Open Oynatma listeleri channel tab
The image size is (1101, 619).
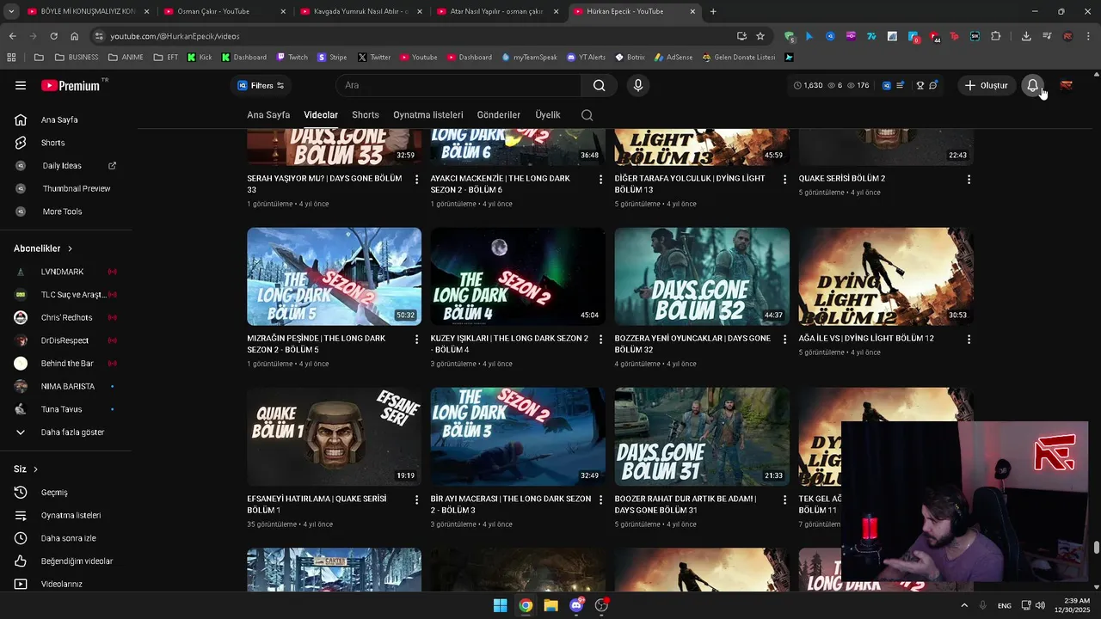pyautogui.click(x=427, y=115)
